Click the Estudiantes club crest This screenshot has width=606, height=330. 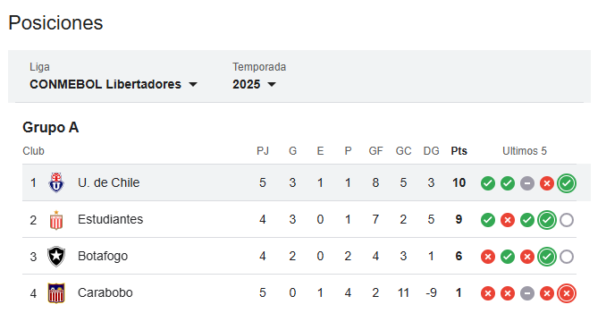(x=56, y=220)
